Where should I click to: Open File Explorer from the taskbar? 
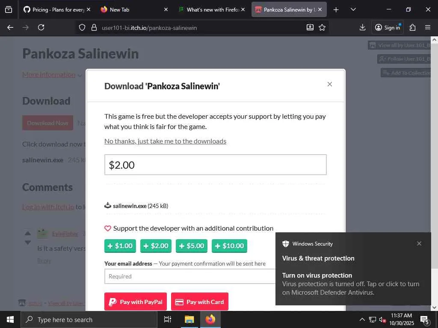coord(189,319)
